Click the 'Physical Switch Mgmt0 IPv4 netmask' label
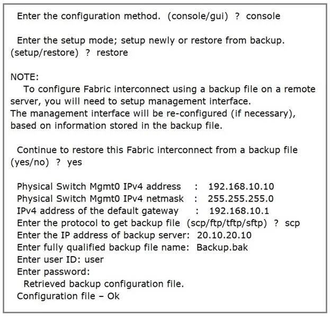The width and height of the screenshot is (330, 317). [x=100, y=199]
